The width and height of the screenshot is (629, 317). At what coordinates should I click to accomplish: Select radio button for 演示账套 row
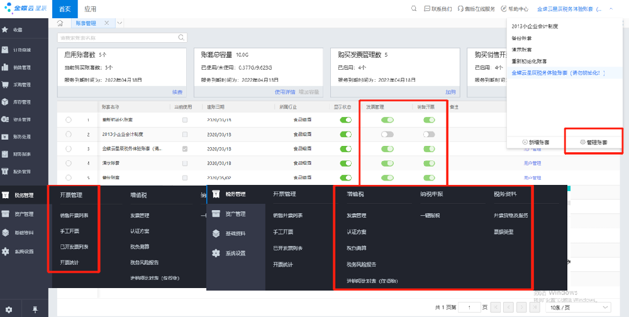click(x=68, y=164)
